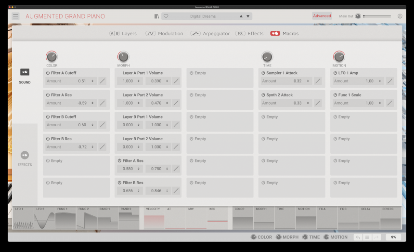This screenshot has height=252, width=414.
Task: Open curve editor for Layer A Part 1 Volume
Action: click(176, 81)
